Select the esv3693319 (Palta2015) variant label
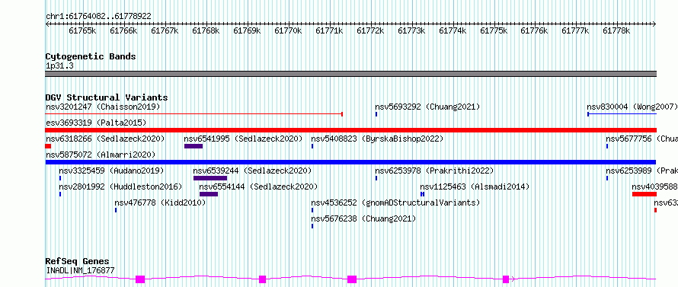Image resolution: width=678 pixels, height=287 pixels. (96, 123)
